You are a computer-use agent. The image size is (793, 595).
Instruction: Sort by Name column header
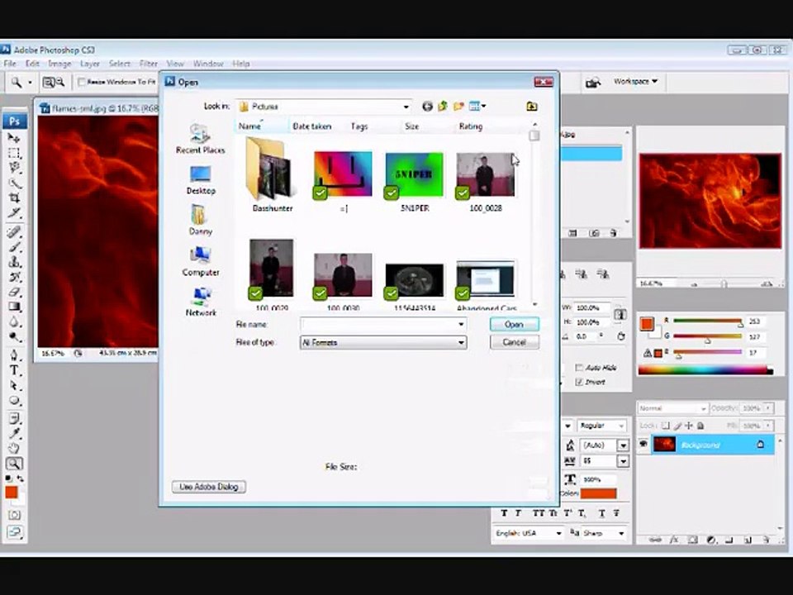click(262, 126)
